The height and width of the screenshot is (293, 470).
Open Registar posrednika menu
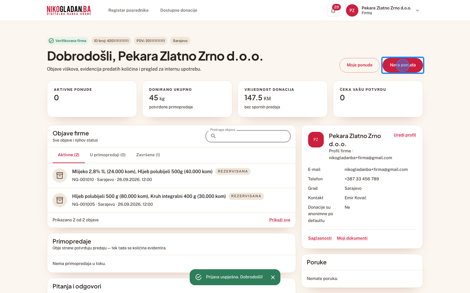[128, 10]
